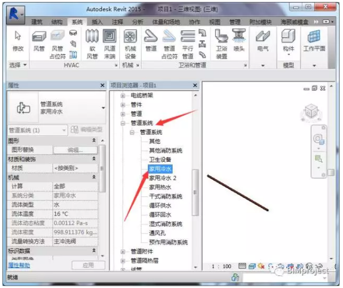Image resolution: width=343 pixels, height=288 pixels.
Task: Expand the 管道隔热层 tree node
Action: point(123,261)
